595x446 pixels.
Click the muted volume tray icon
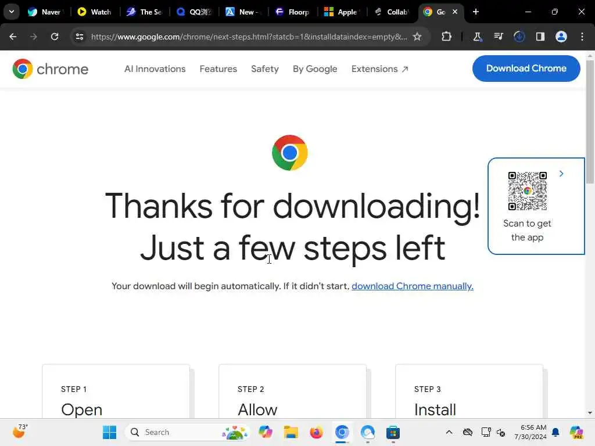tap(501, 432)
